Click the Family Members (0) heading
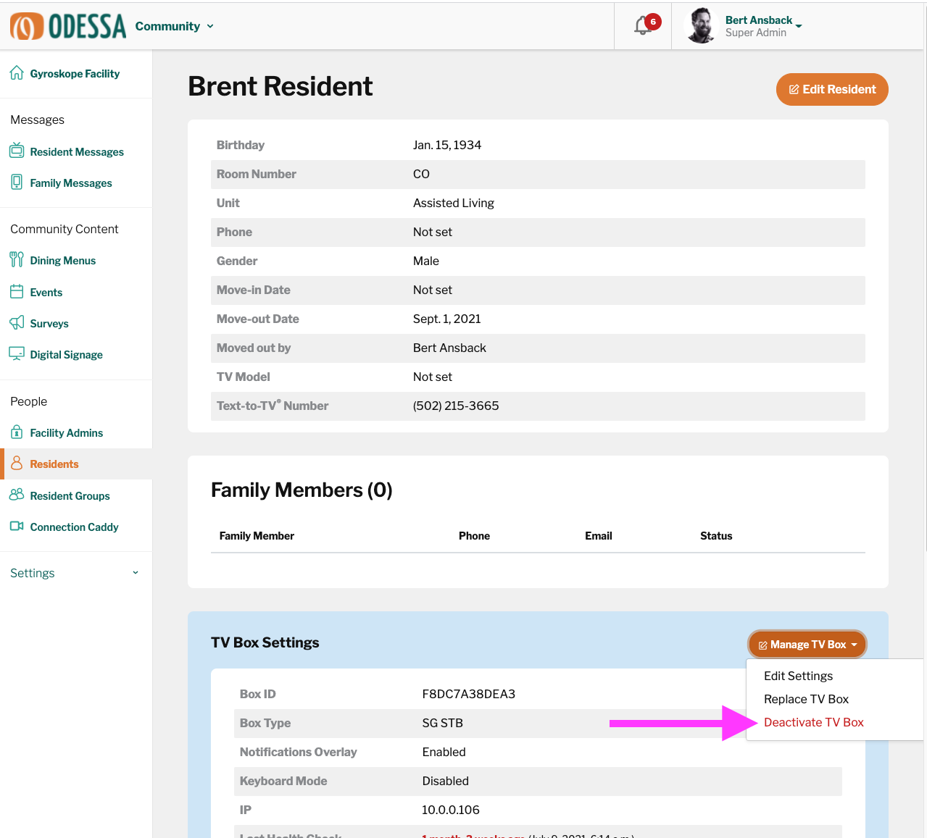 click(302, 490)
